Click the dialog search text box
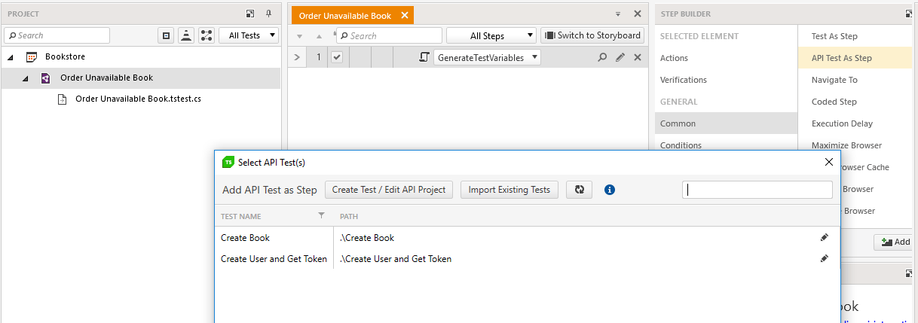The width and height of the screenshot is (918, 323). pos(757,190)
